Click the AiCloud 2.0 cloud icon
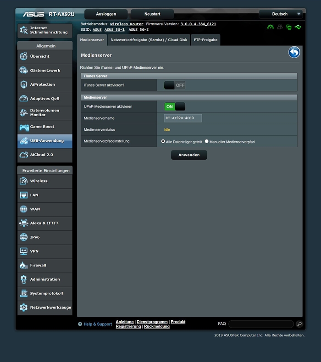The image size is (321, 362). pos(23,155)
